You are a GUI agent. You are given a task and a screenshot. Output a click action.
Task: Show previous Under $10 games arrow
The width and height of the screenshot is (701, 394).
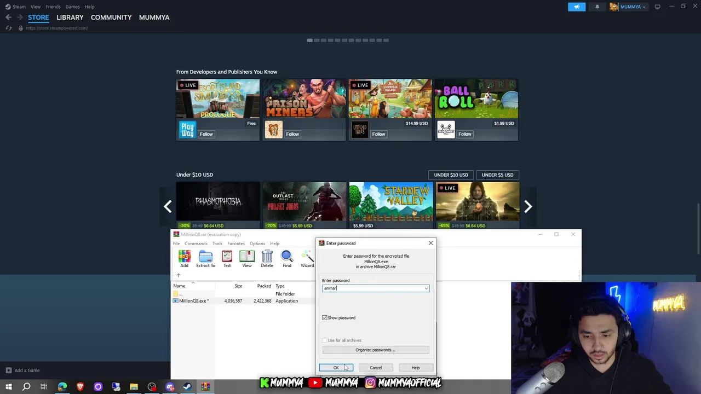[168, 206]
